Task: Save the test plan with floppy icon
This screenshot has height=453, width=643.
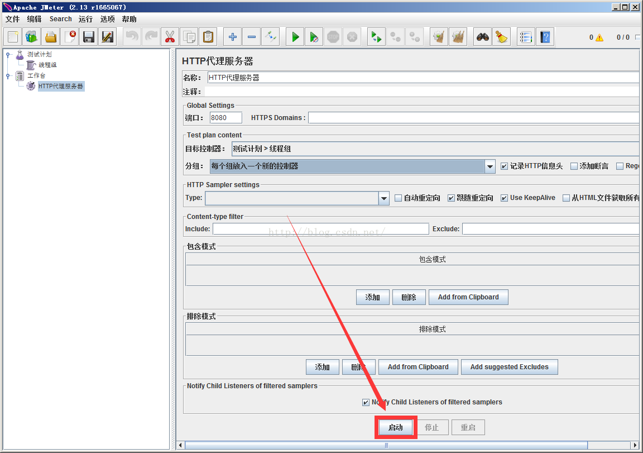Action: [89, 37]
